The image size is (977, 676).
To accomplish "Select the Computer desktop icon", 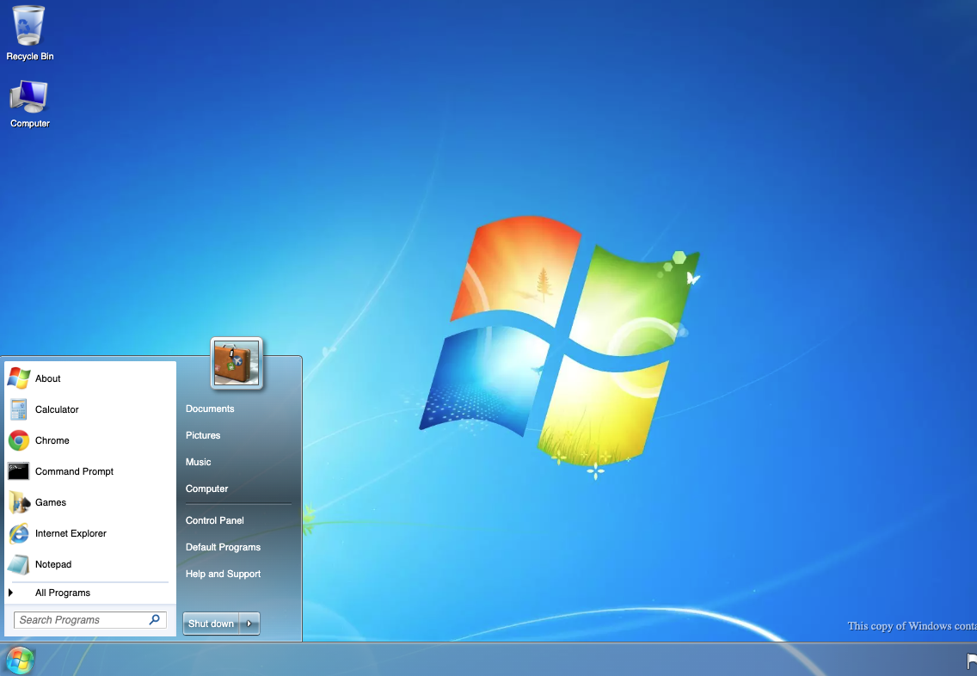I will click(29, 103).
